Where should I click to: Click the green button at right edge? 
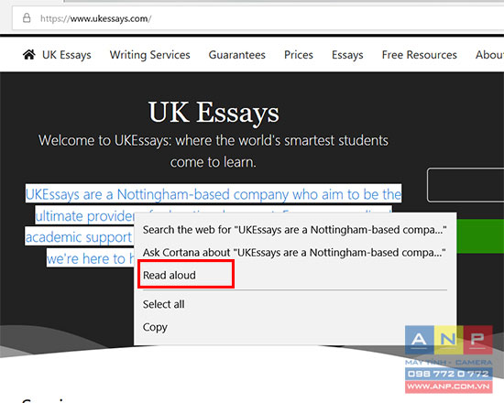[480, 236]
